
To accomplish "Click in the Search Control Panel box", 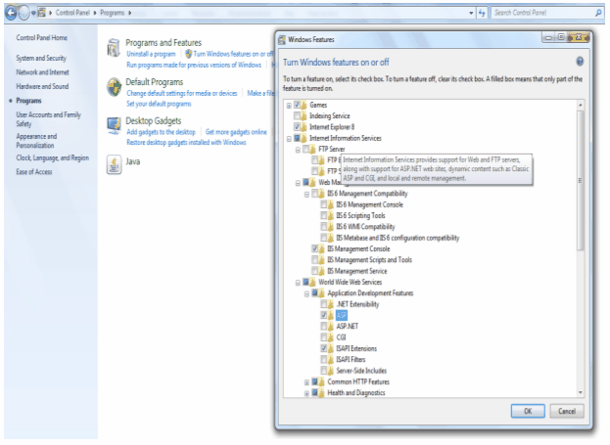I will (539, 13).
